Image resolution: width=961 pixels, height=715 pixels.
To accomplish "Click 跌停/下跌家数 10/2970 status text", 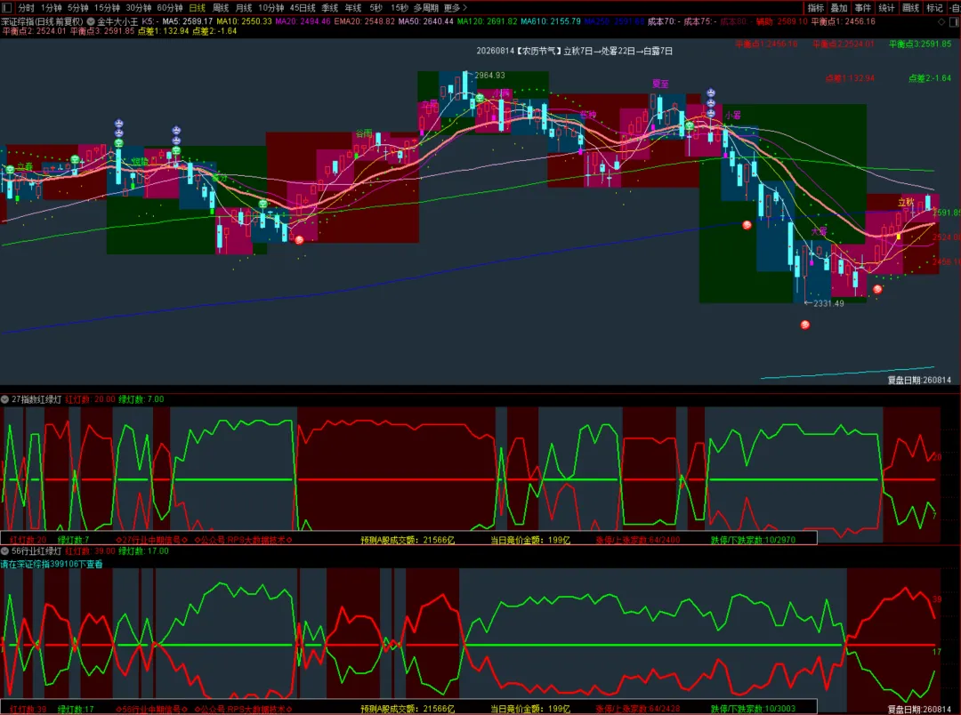I will tap(754, 540).
